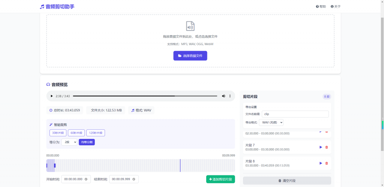Click the 2:38 / 3:43 playback time
This screenshot has height=187, width=384.
click(x=63, y=96)
